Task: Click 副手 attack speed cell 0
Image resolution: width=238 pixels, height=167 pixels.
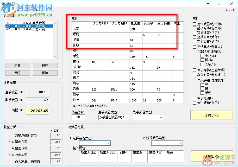Action: tap(178, 95)
